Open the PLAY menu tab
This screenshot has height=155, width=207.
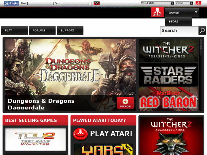pos(15,30)
